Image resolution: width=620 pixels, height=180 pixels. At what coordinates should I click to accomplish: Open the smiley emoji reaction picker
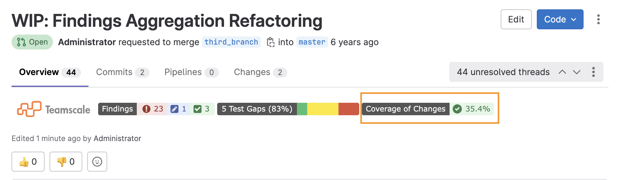[x=97, y=162]
